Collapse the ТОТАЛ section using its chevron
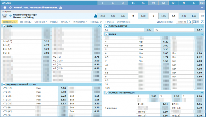 click(x=202, y=34)
